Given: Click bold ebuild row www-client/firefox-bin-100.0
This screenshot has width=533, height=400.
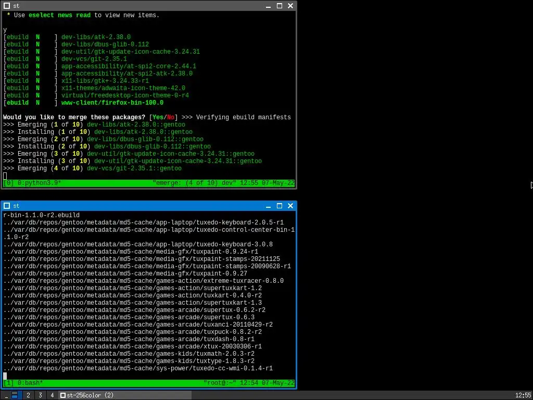Looking at the screenshot, I should click(83, 103).
